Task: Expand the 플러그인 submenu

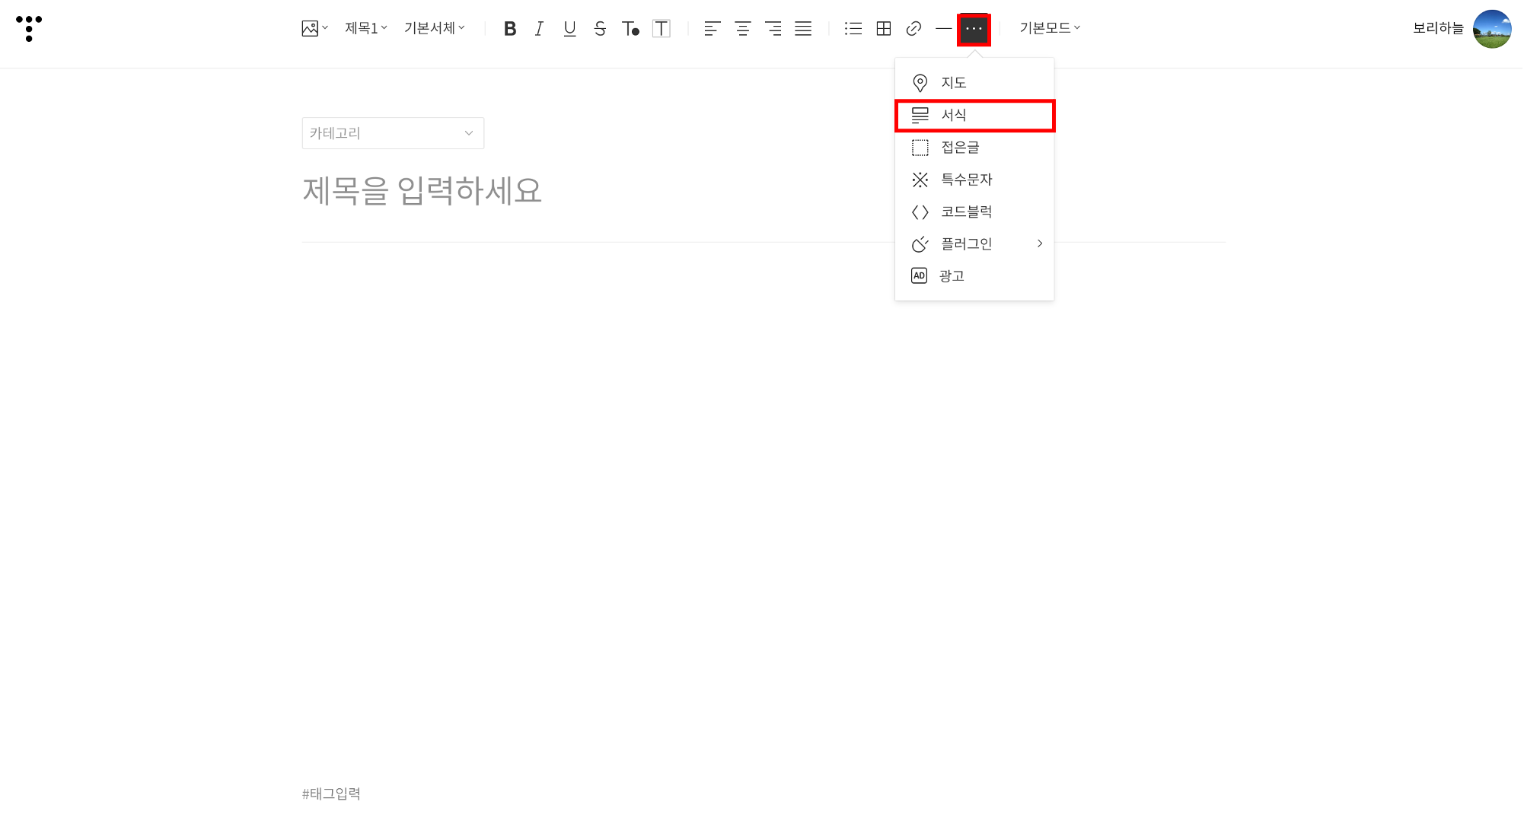Action: (x=974, y=243)
